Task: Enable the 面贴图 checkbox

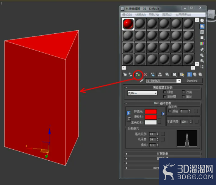Action: click(164, 96)
